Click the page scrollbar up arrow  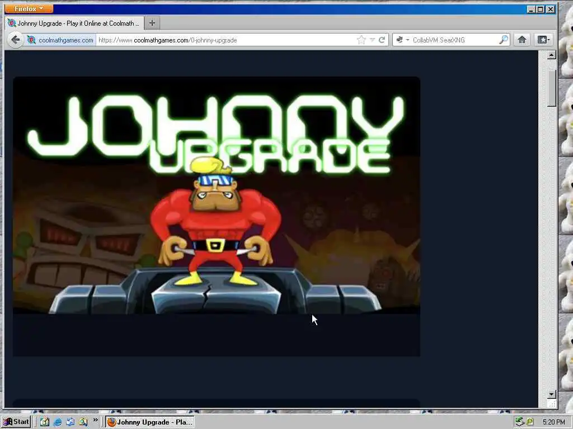point(551,55)
